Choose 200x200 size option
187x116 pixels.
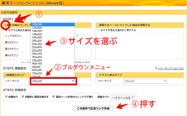(x=53, y=41)
